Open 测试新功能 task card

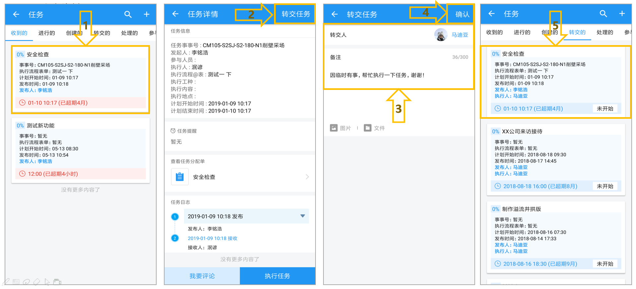click(x=81, y=151)
